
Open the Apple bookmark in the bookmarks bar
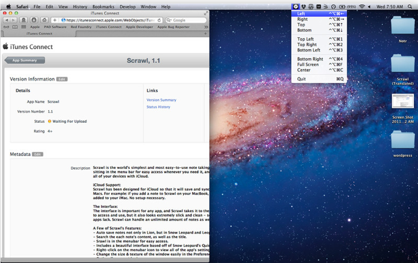(x=35, y=27)
